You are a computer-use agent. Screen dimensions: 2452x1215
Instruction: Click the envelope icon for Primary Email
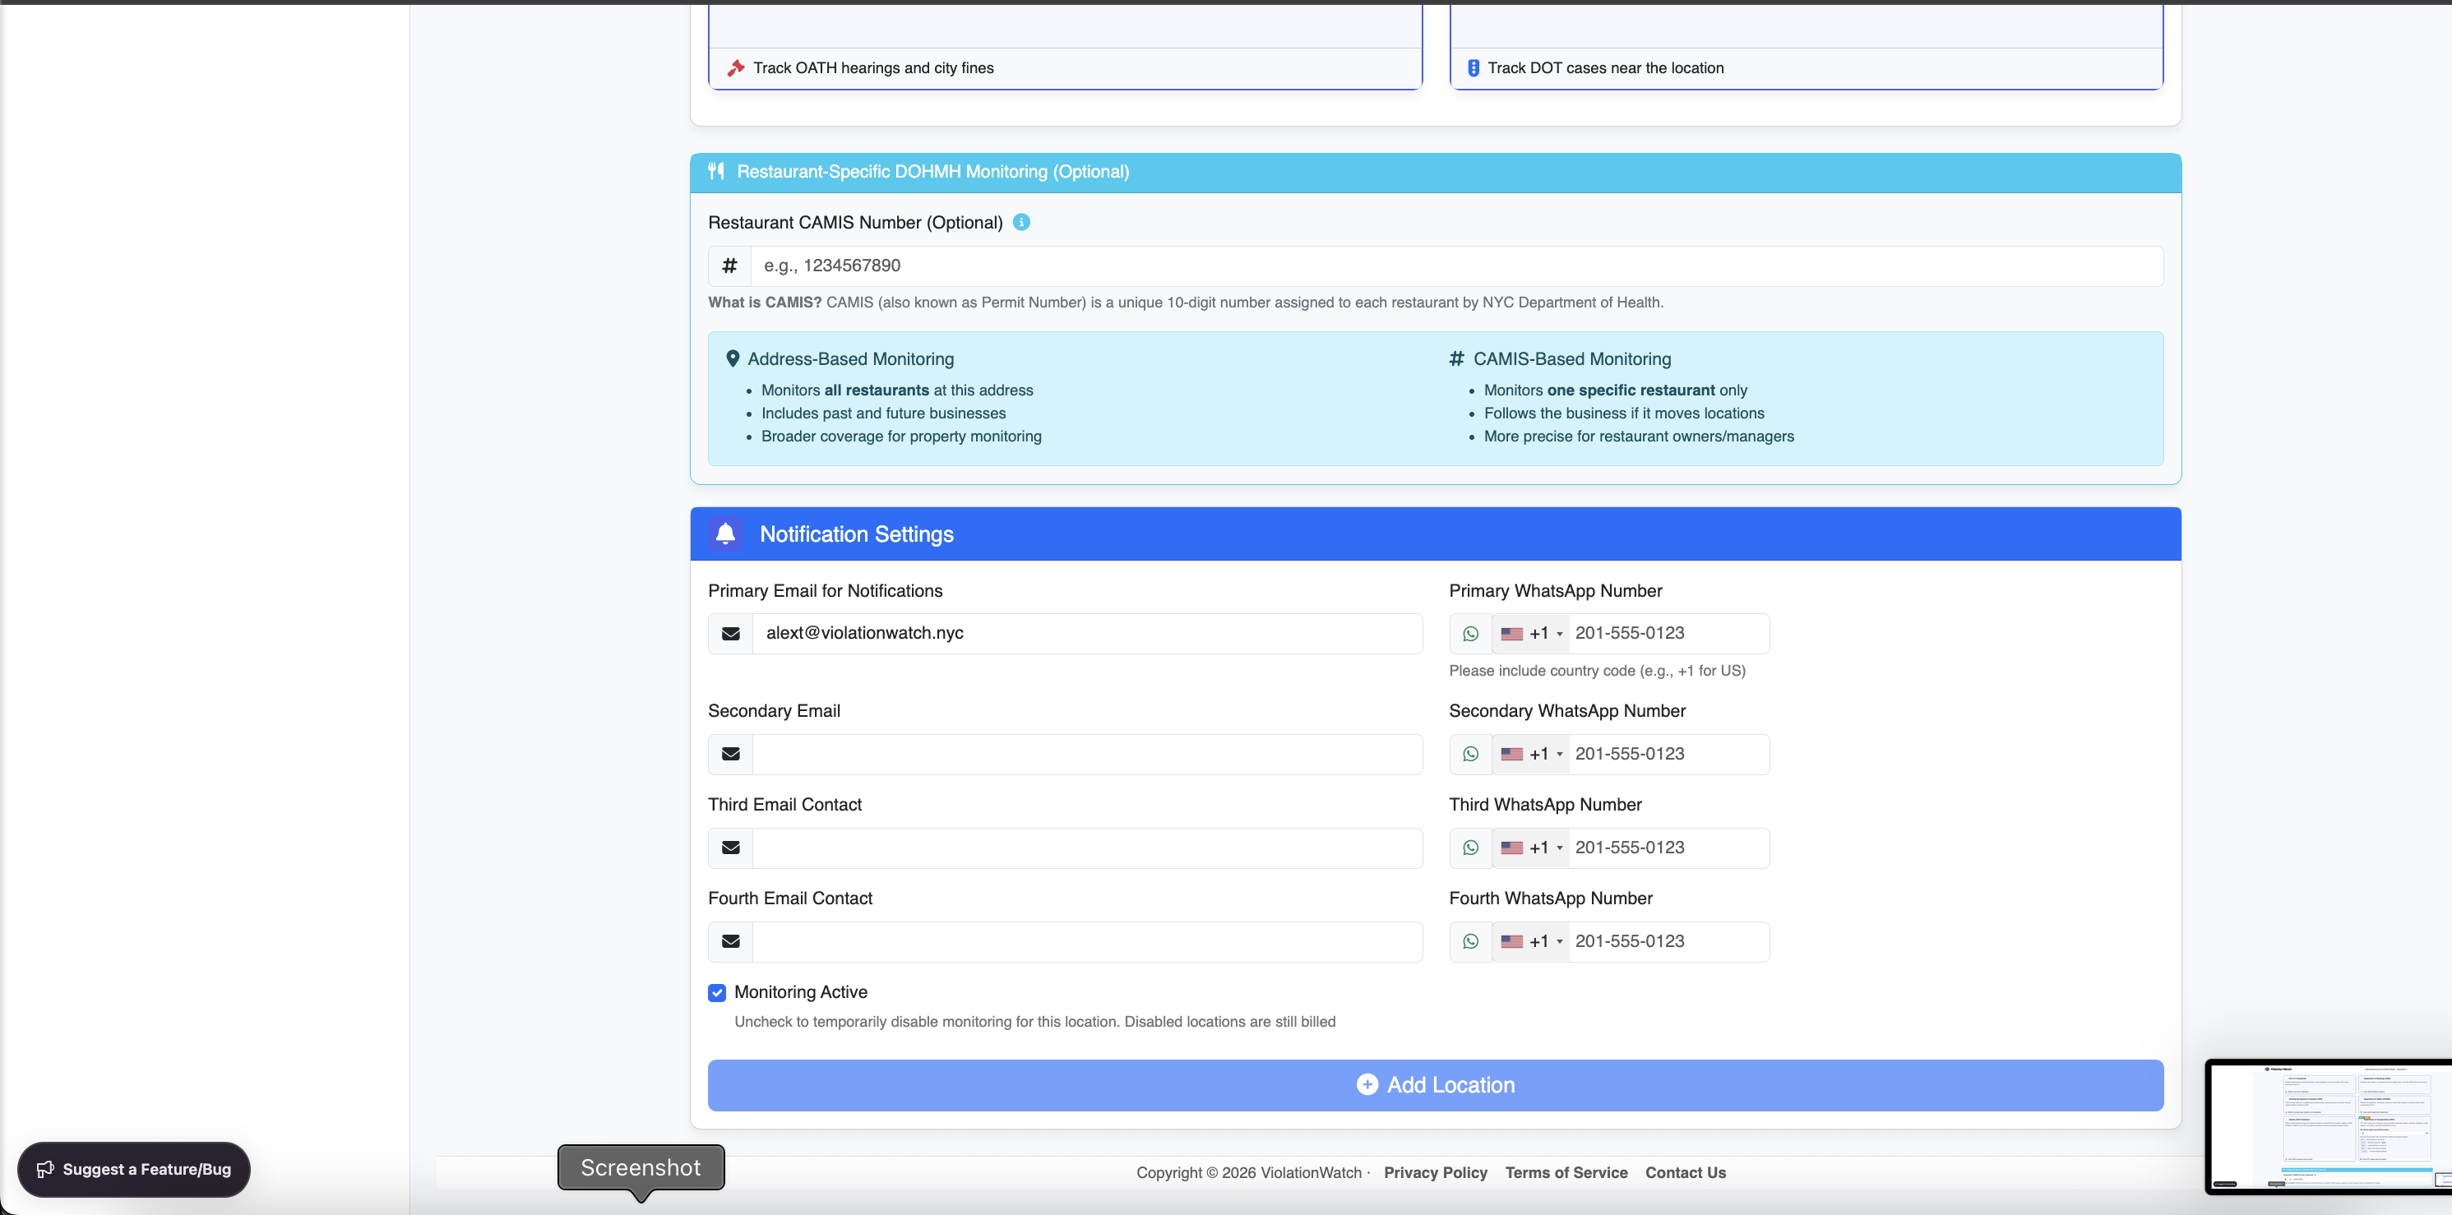tap(730, 634)
